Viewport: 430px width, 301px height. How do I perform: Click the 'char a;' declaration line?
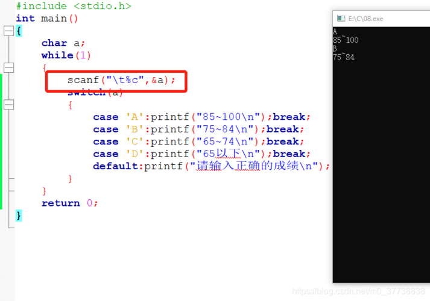click(63, 43)
